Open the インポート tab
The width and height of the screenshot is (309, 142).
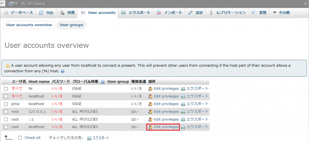coord(170,13)
